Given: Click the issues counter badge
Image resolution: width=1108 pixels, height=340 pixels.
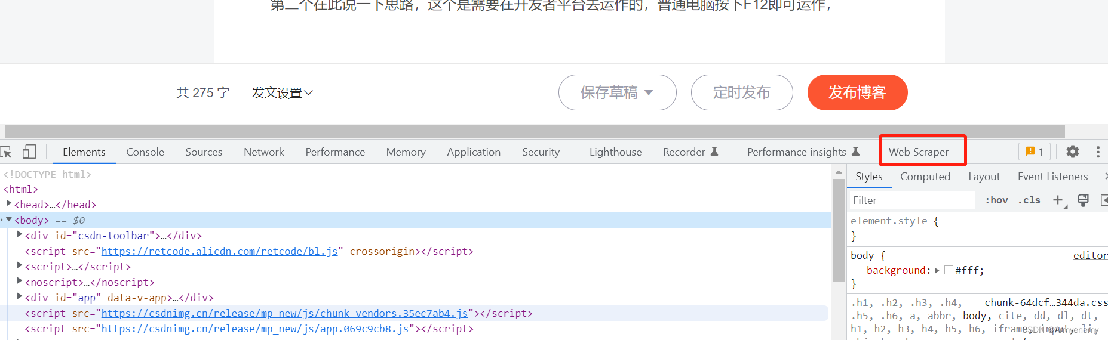Looking at the screenshot, I should pyautogui.click(x=1035, y=152).
